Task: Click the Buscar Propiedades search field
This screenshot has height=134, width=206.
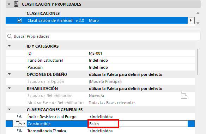Action: pyautogui.click(x=103, y=36)
